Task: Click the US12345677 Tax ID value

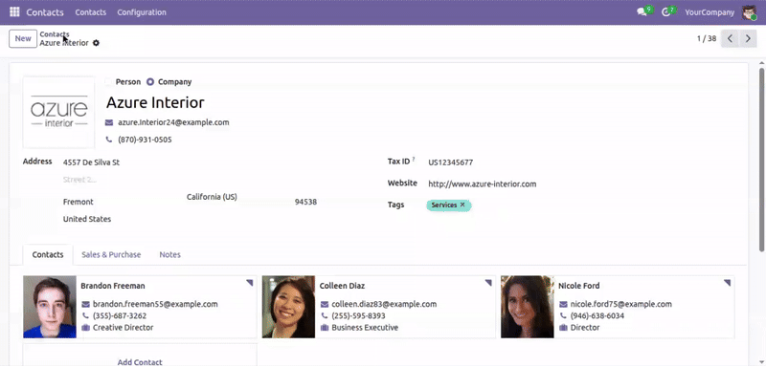Action: (450, 162)
